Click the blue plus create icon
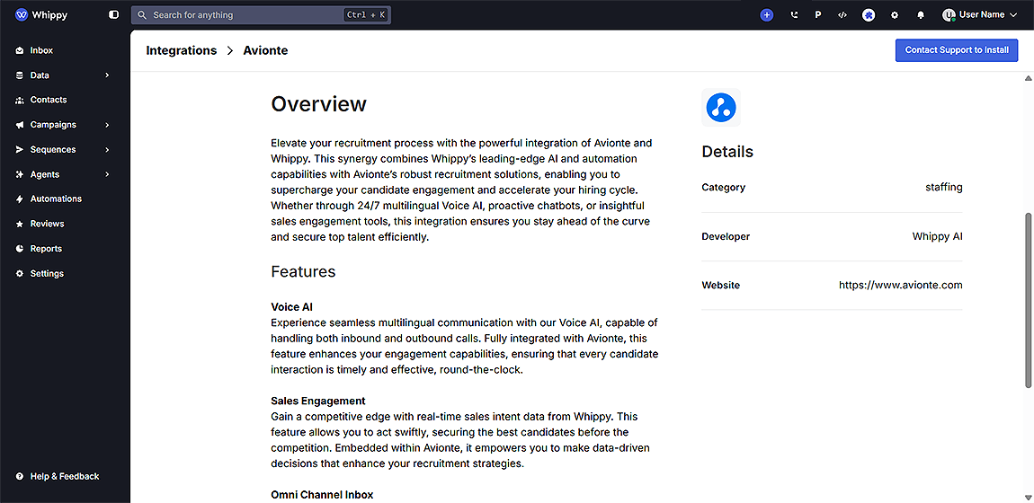 pos(766,14)
